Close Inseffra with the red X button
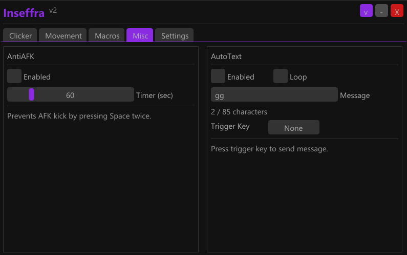This screenshot has width=407, height=255. pyautogui.click(x=397, y=11)
